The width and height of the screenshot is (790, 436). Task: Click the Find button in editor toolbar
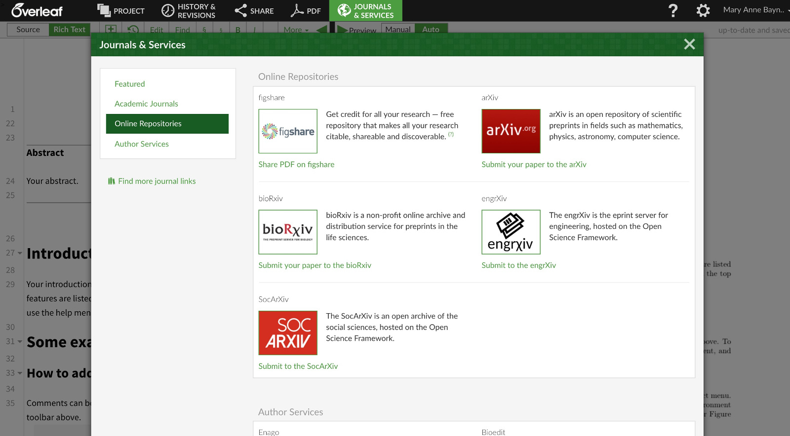pos(182,30)
